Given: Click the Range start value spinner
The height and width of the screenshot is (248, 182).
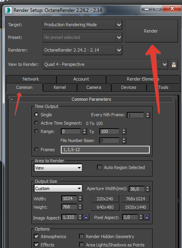Looking at the screenshot, I should [x=85, y=131].
